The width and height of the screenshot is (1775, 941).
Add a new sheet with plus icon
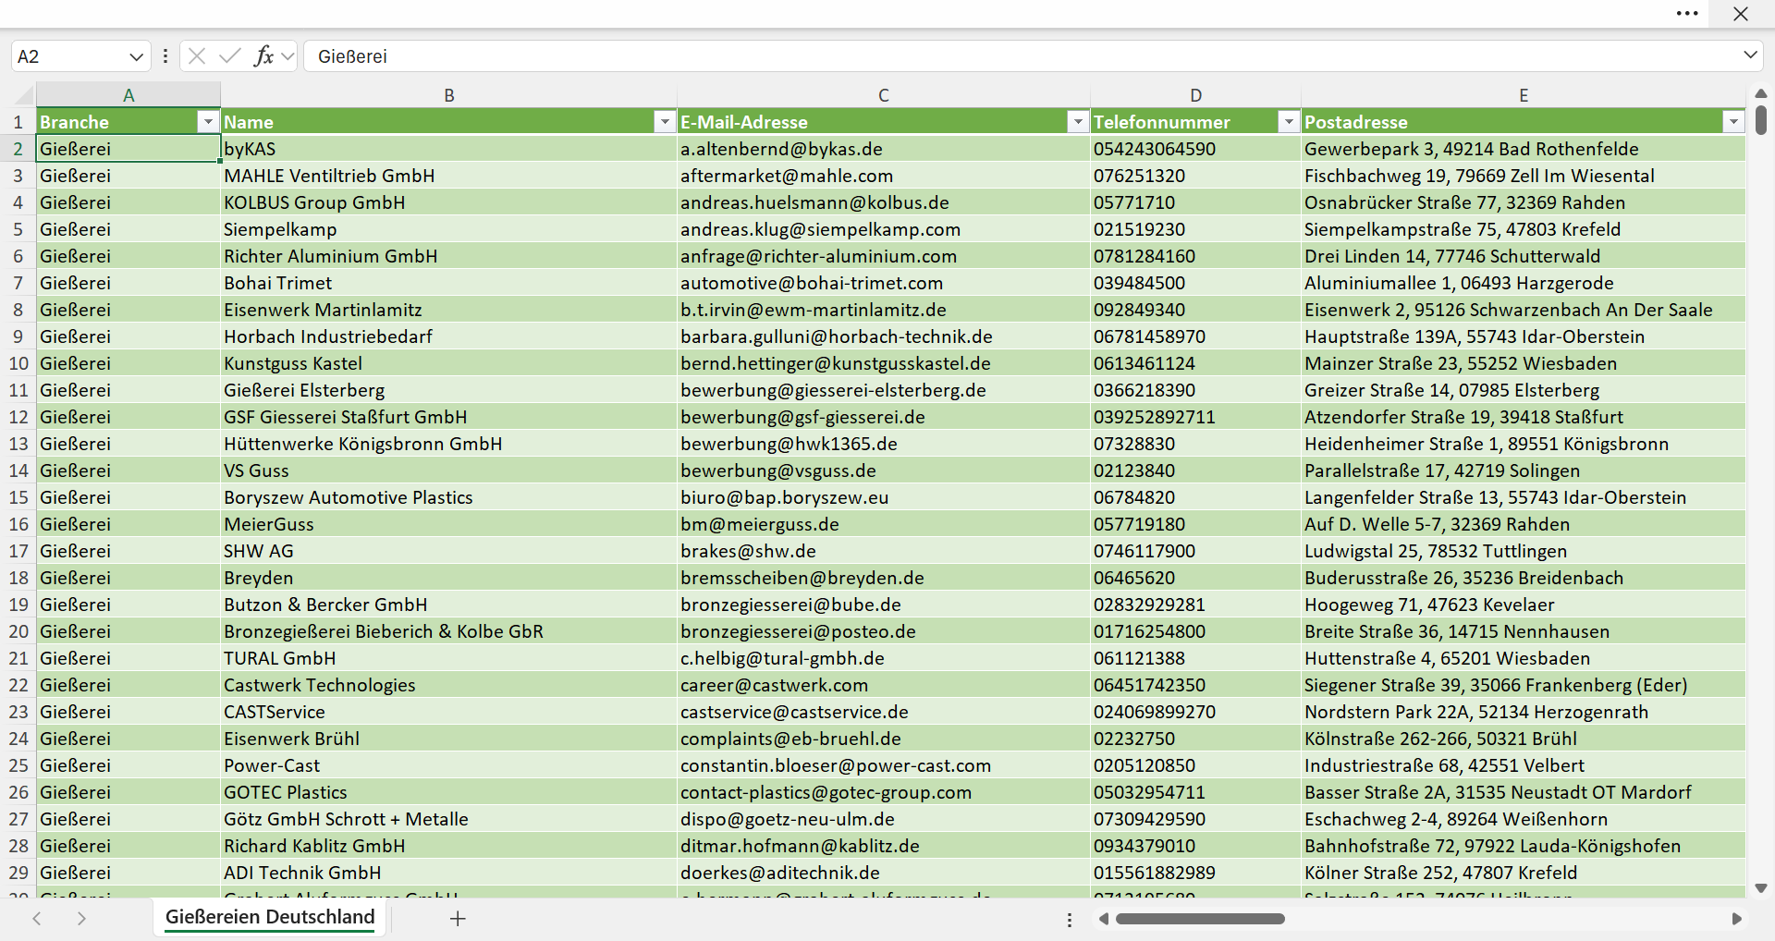tap(458, 918)
